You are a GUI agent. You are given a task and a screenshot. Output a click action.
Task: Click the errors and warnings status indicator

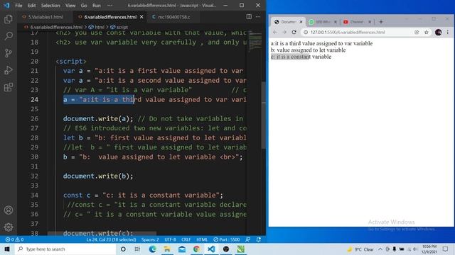tap(14, 239)
